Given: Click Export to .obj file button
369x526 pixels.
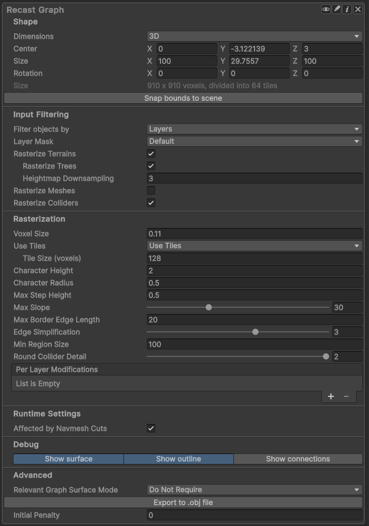Looking at the screenshot, I should pyautogui.click(x=183, y=503).
